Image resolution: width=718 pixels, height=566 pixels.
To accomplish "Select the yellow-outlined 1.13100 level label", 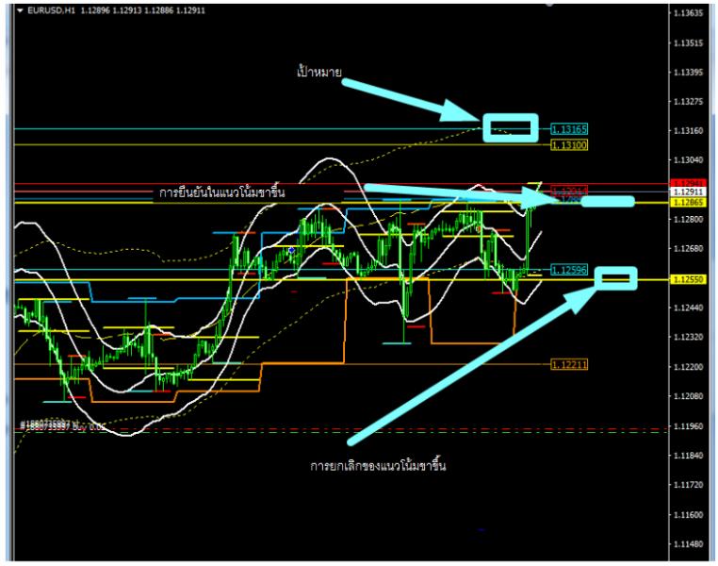I will click(x=569, y=145).
